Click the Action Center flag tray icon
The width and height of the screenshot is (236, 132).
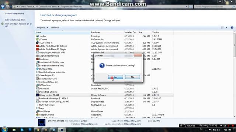pos(210,130)
